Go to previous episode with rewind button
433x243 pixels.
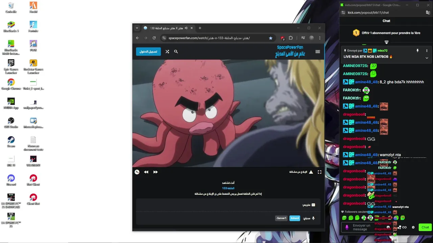[x=146, y=172]
